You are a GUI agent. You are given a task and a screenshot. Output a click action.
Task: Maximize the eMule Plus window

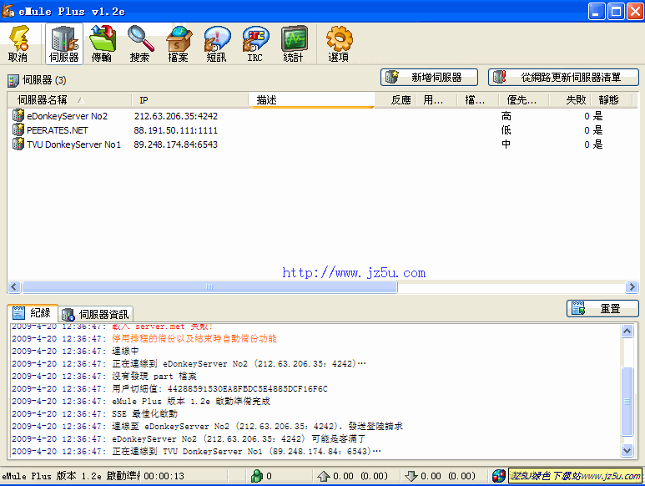[616, 11]
